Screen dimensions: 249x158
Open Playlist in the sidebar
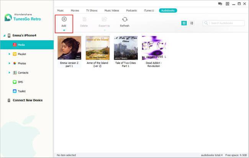[x=22, y=54]
